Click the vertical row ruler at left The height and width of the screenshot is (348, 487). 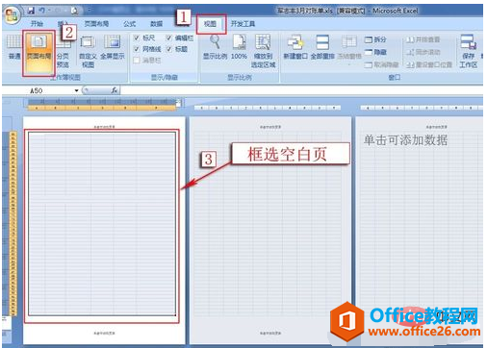coord(13,223)
